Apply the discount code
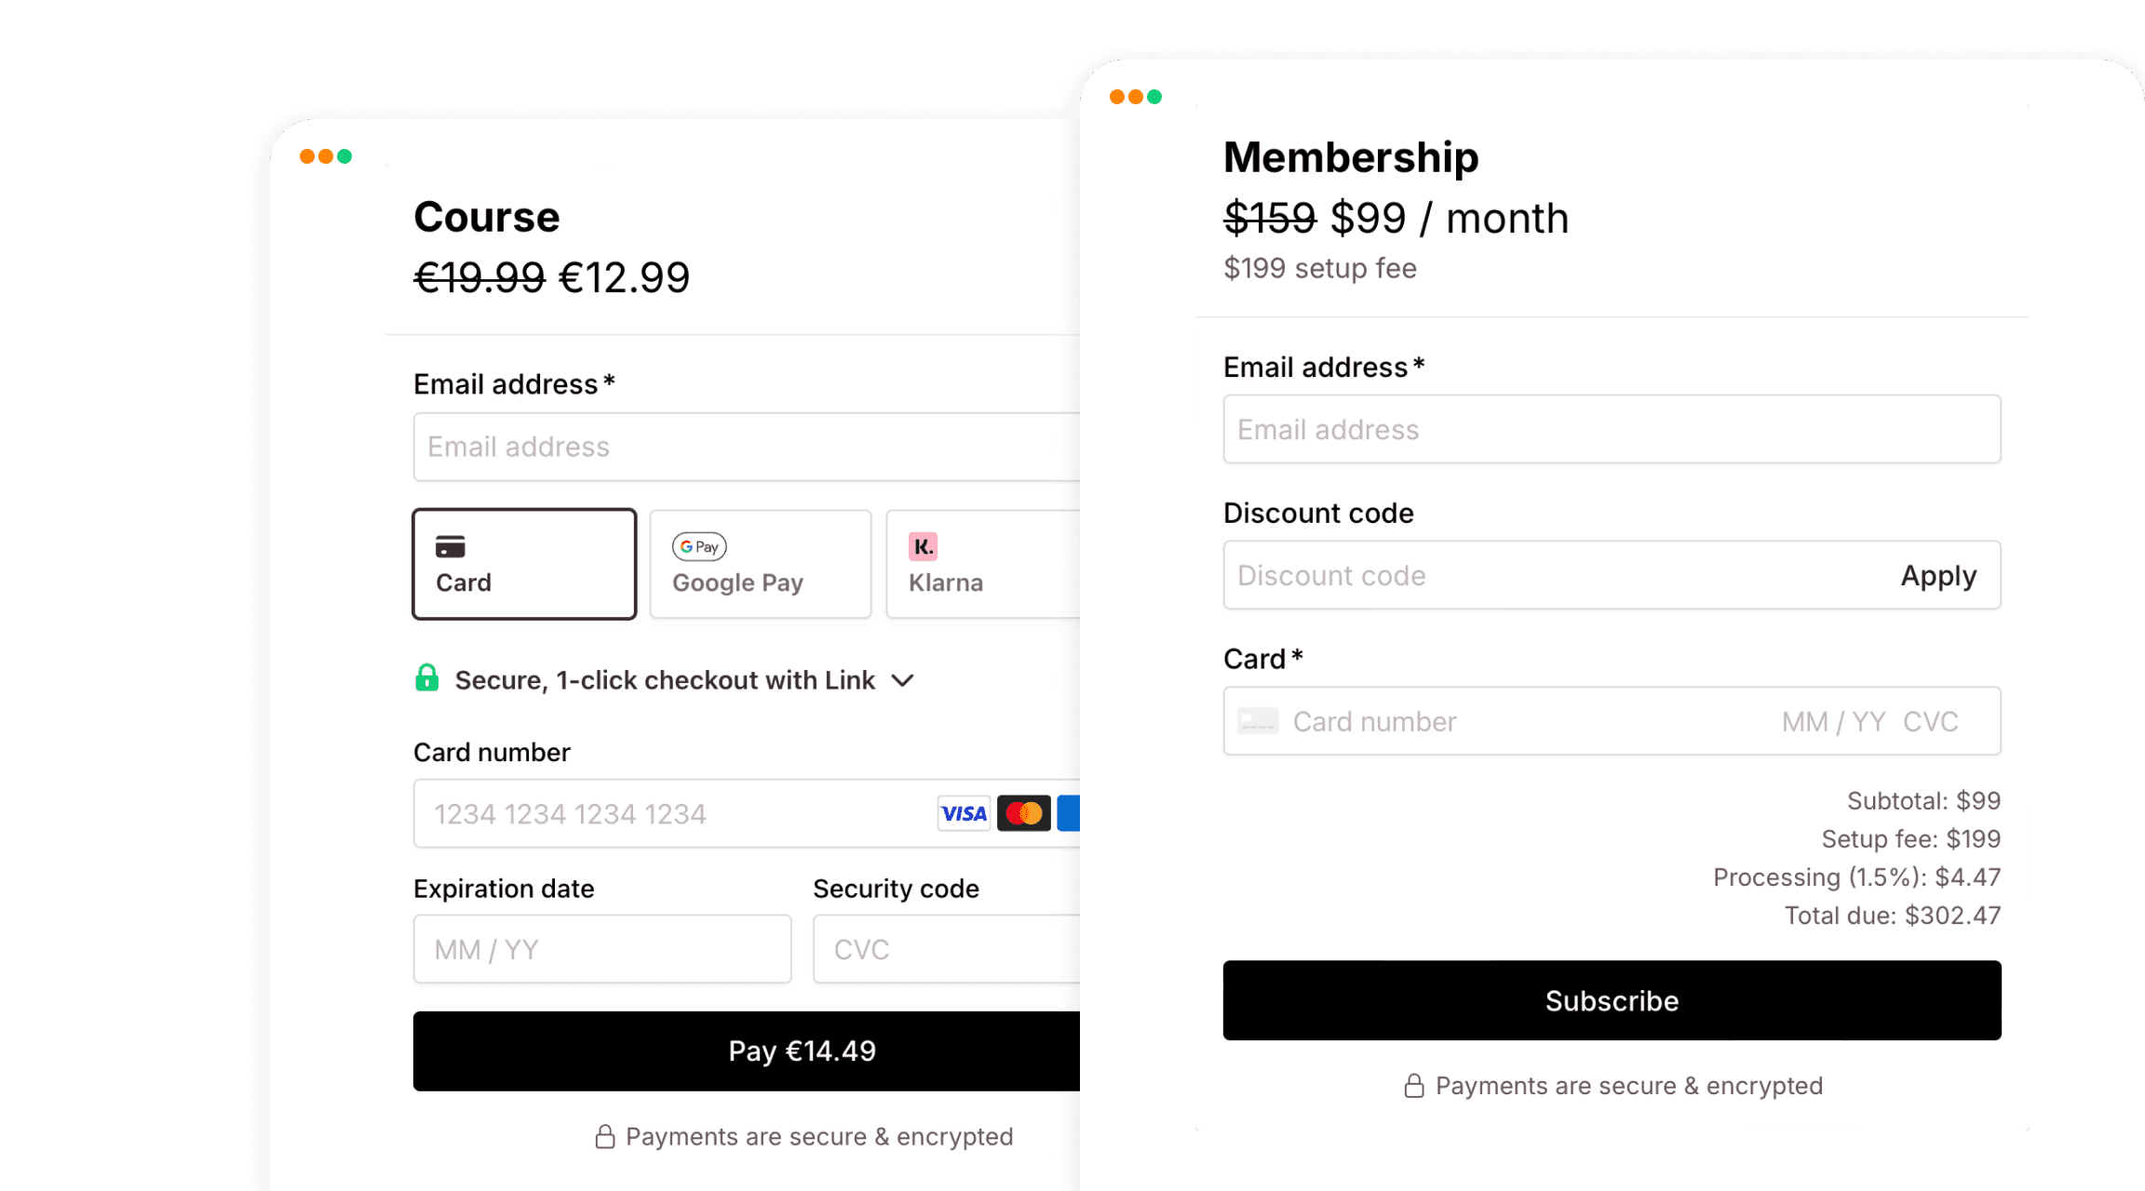 click(1938, 576)
